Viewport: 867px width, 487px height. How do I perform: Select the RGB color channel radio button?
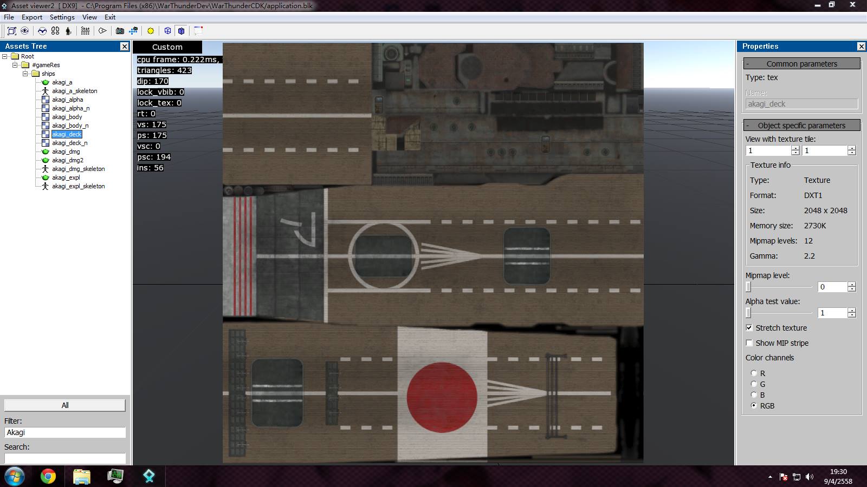click(754, 406)
